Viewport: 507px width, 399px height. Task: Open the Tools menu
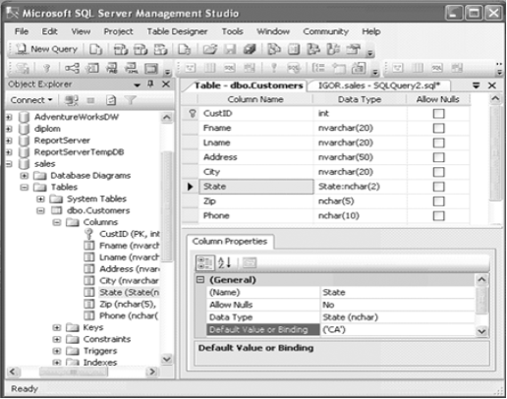point(232,31)
